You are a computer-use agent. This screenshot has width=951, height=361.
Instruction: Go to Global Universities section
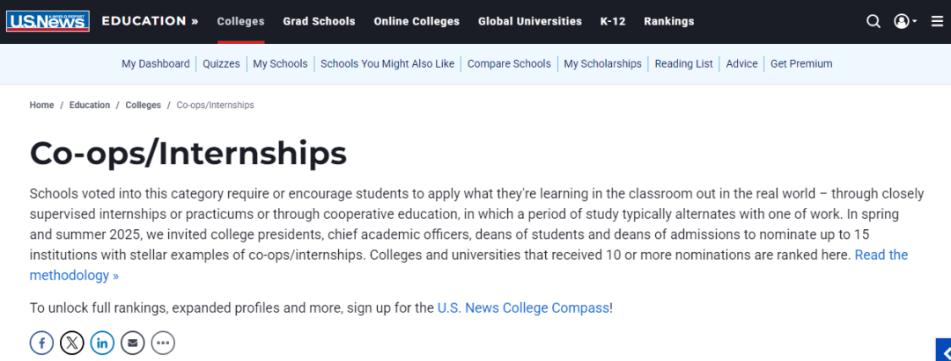click(x=529, y=21)
